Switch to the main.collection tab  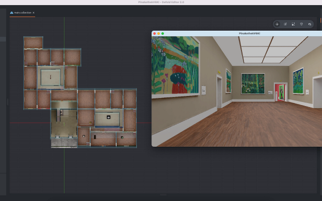(x=23, y=13)
